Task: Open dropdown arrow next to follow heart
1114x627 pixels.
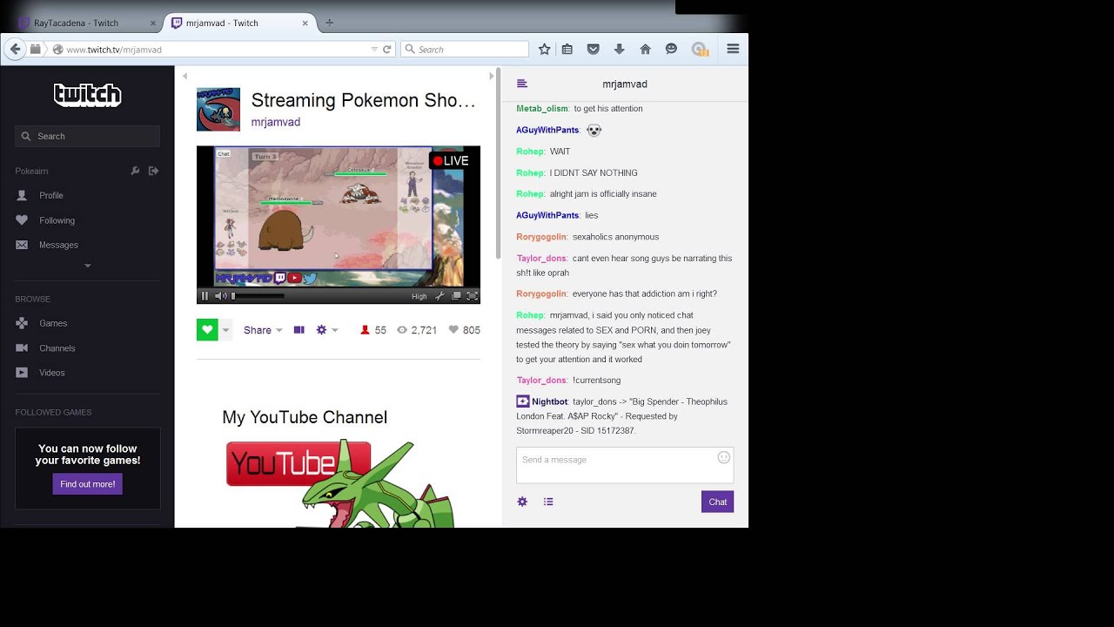Action: point(225,330)
